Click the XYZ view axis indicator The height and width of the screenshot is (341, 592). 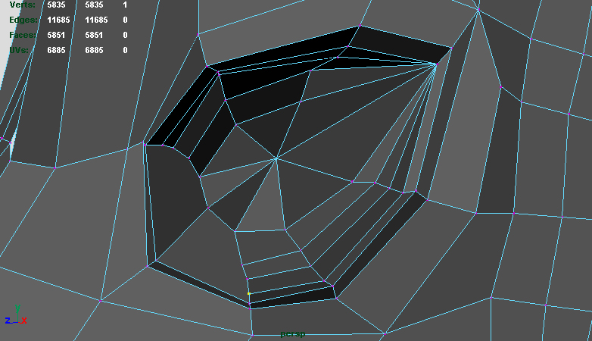point(16,315)
